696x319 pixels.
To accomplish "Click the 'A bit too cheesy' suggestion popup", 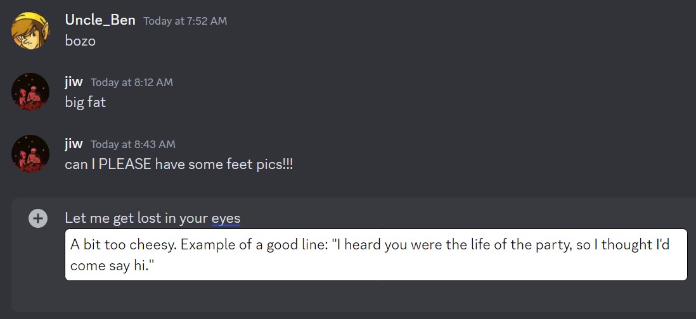I will tap(376, 254).
